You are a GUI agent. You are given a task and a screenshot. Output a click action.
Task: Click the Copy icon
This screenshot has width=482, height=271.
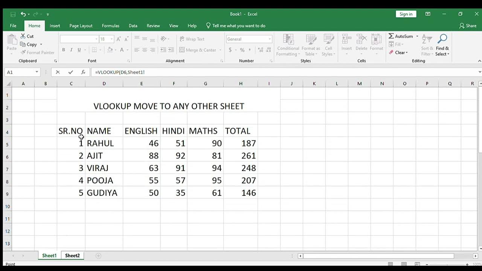pos(23,44)
